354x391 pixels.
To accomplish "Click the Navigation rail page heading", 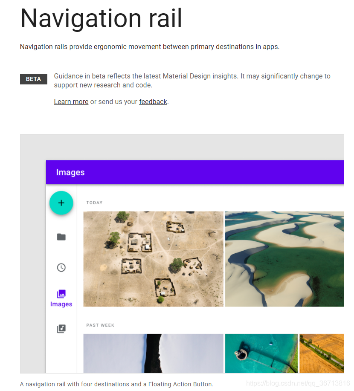I will tap(101, 18).
